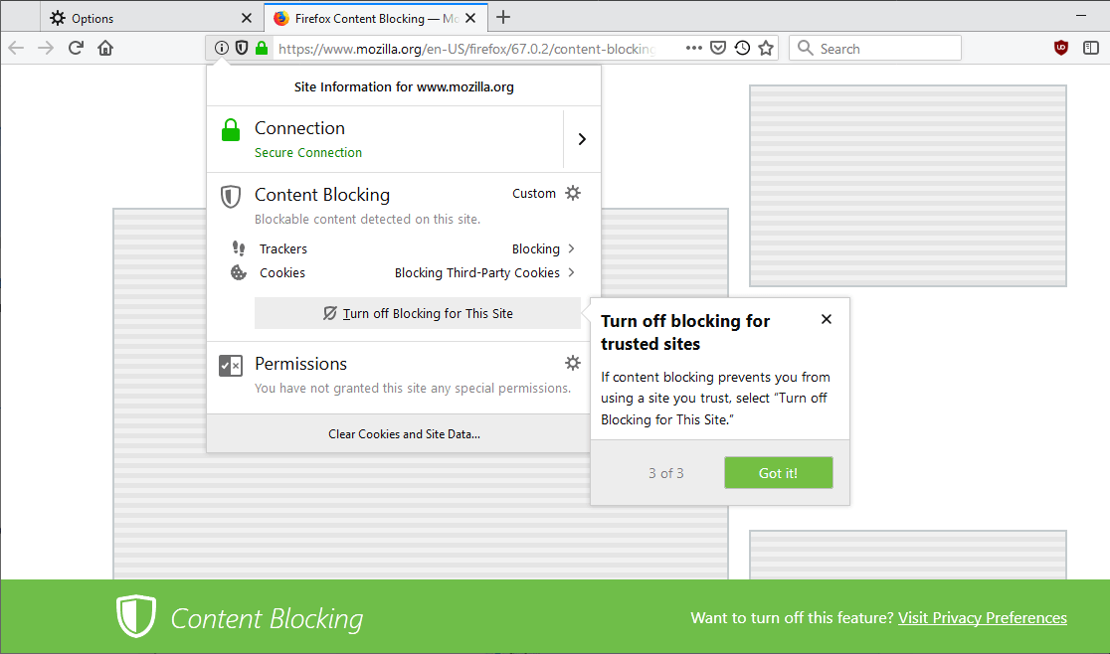Bookmark this page with star icon
Viewport: 1110px width, 654px height.
(766, 48)
